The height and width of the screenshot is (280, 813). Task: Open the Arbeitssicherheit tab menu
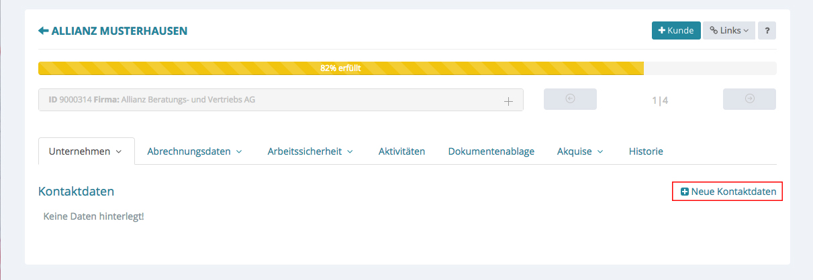[309, 151]
